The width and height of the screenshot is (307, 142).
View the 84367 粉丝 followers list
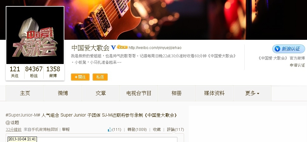tap(34, 72)
